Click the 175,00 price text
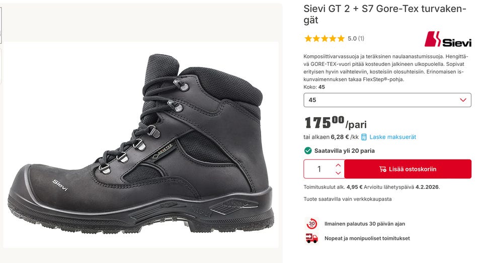 click(325, 123)
